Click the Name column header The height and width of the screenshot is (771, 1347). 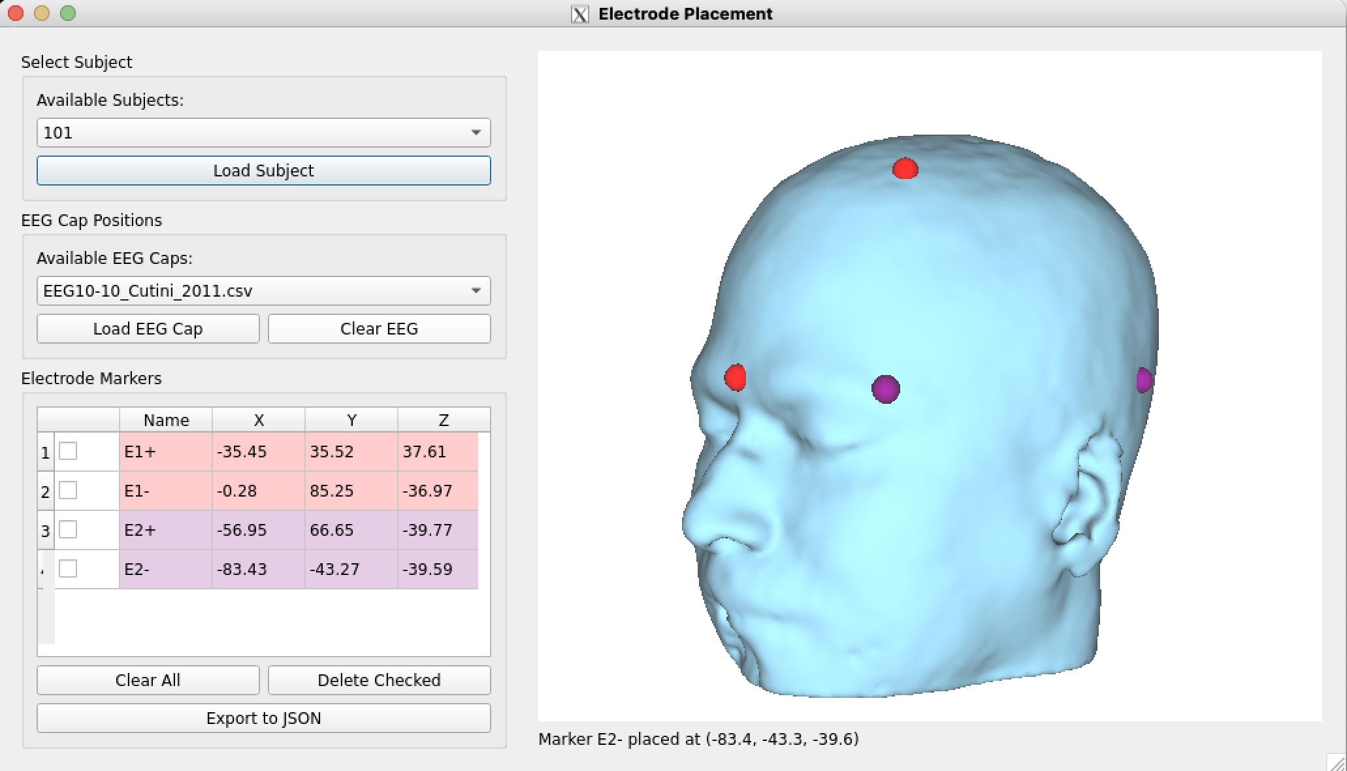(166, 420)
